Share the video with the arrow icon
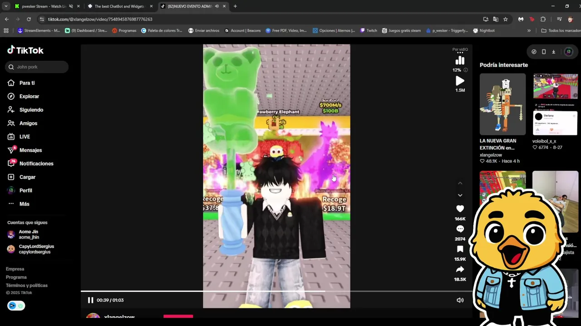 pos(460,269)
